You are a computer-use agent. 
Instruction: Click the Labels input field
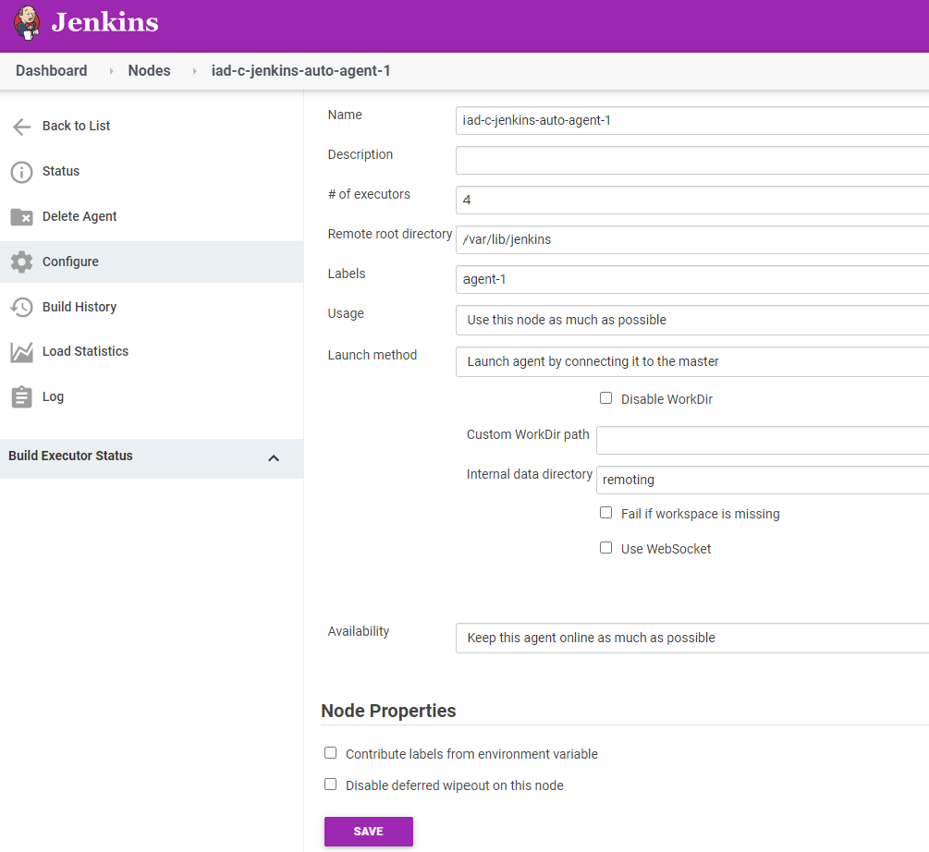pos(692,279)
